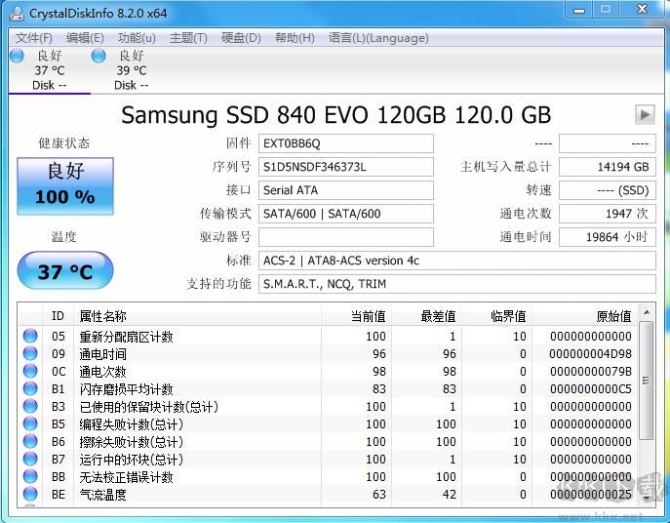
Task: Click the blue status orb of the 39 °C disk
Action: [99, 56]
